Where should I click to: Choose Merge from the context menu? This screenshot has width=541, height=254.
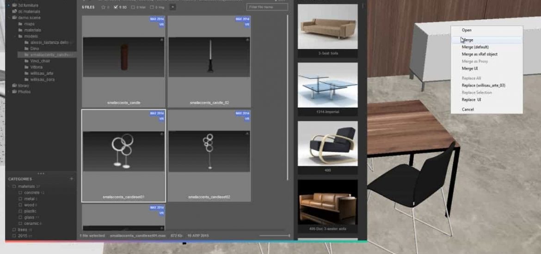pyautogui.click(x=467, y=40)
